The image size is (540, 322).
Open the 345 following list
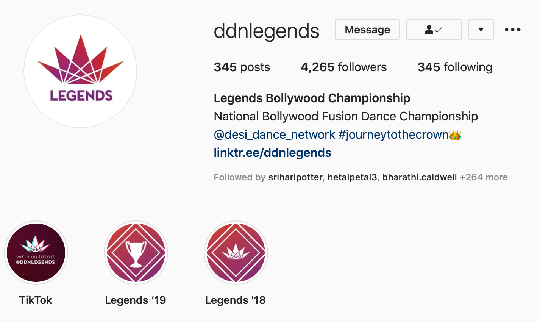click(x=455, y=67)
